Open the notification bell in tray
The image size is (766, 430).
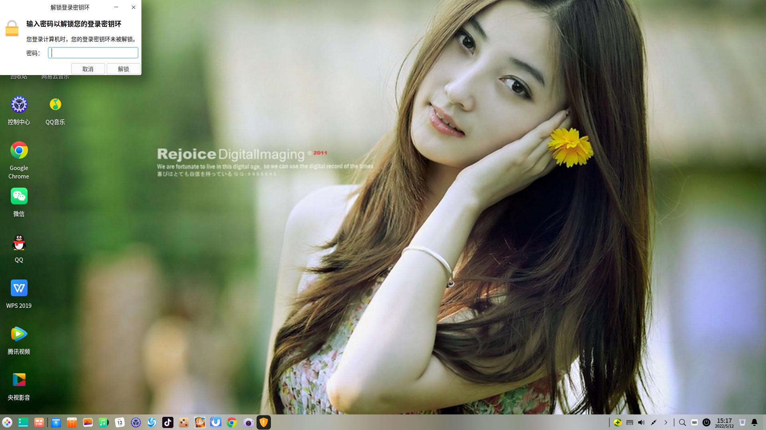point(754,422)
